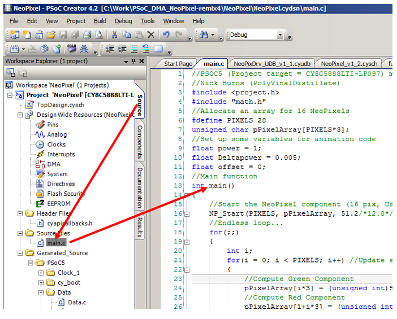
Task: Click the Debug bug icon
Action: pyautogui.click(x=84, y=49)
